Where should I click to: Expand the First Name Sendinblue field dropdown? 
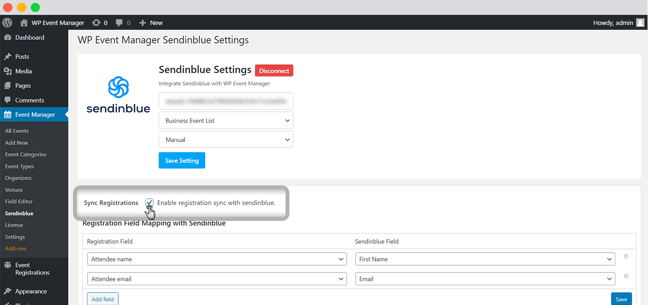485,259
